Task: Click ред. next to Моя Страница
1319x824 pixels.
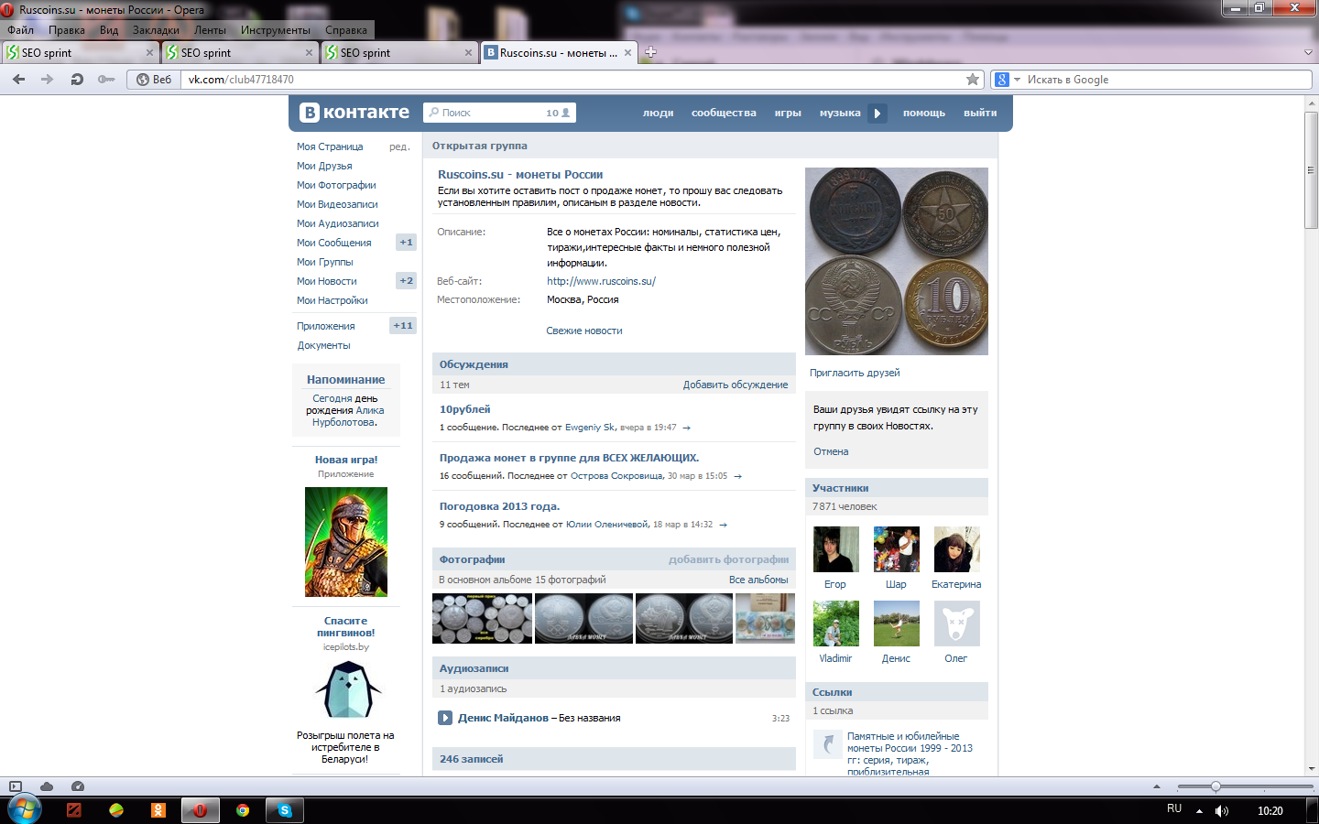Action: [x=399, y=146]
